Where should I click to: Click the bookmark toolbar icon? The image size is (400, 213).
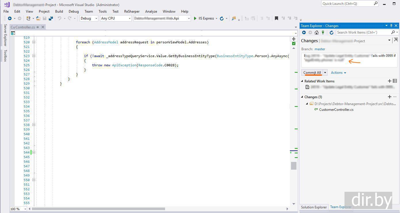point(276,18)
